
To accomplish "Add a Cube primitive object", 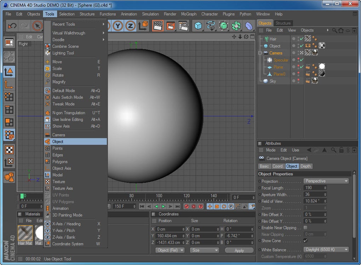I will 198,26.
